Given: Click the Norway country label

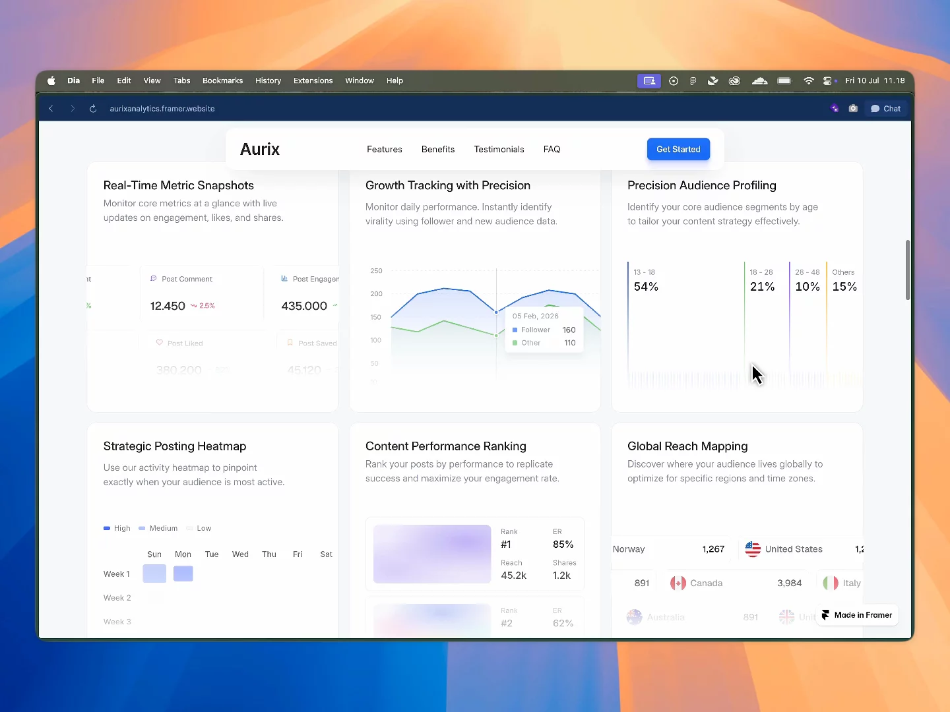Looking at the screenshot, I should click(629, 549).
